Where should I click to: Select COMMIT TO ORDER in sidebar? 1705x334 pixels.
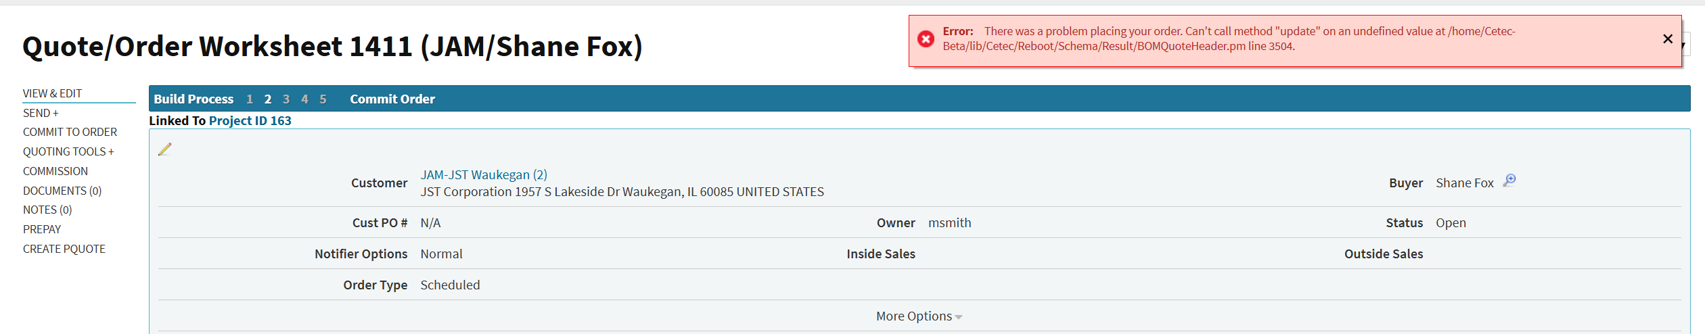click(70, 132)
